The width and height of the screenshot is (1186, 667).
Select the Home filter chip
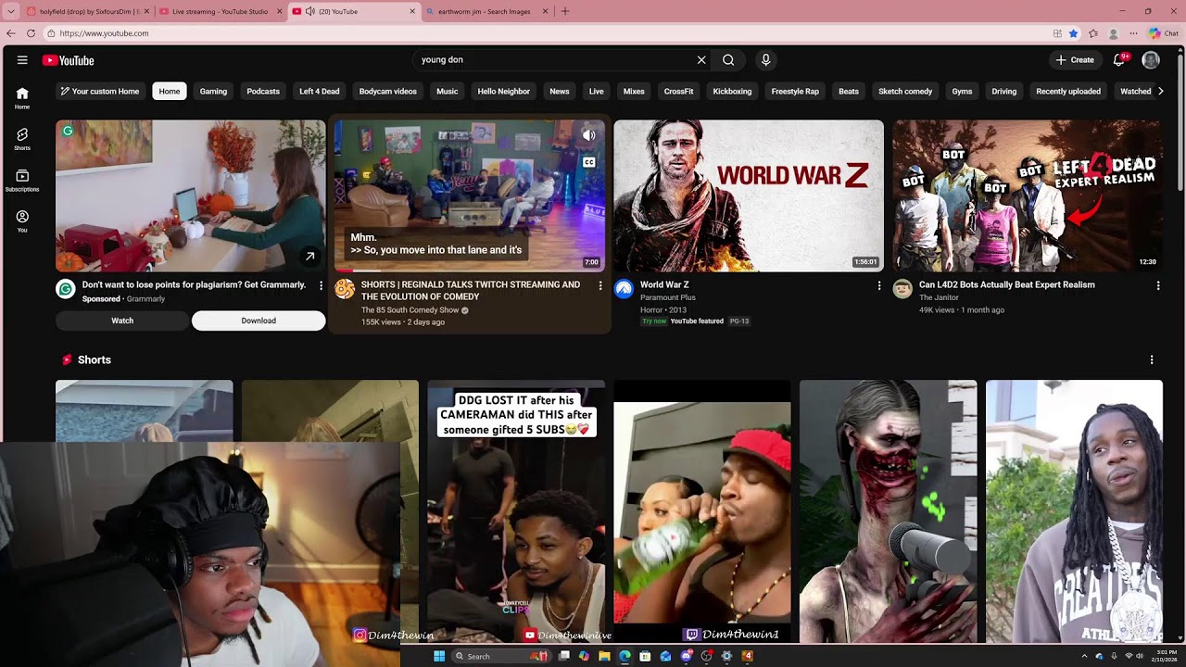[170, 91]
